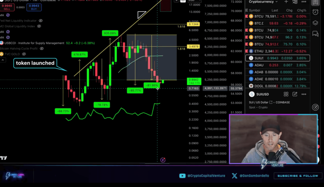324x187 pixels.
Task: Select the -81.95% measurement label
Action: pyautogui.click(x=152, y=85)
